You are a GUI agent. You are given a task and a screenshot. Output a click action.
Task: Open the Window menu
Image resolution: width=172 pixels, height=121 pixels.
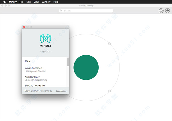(x=46, y=2)
